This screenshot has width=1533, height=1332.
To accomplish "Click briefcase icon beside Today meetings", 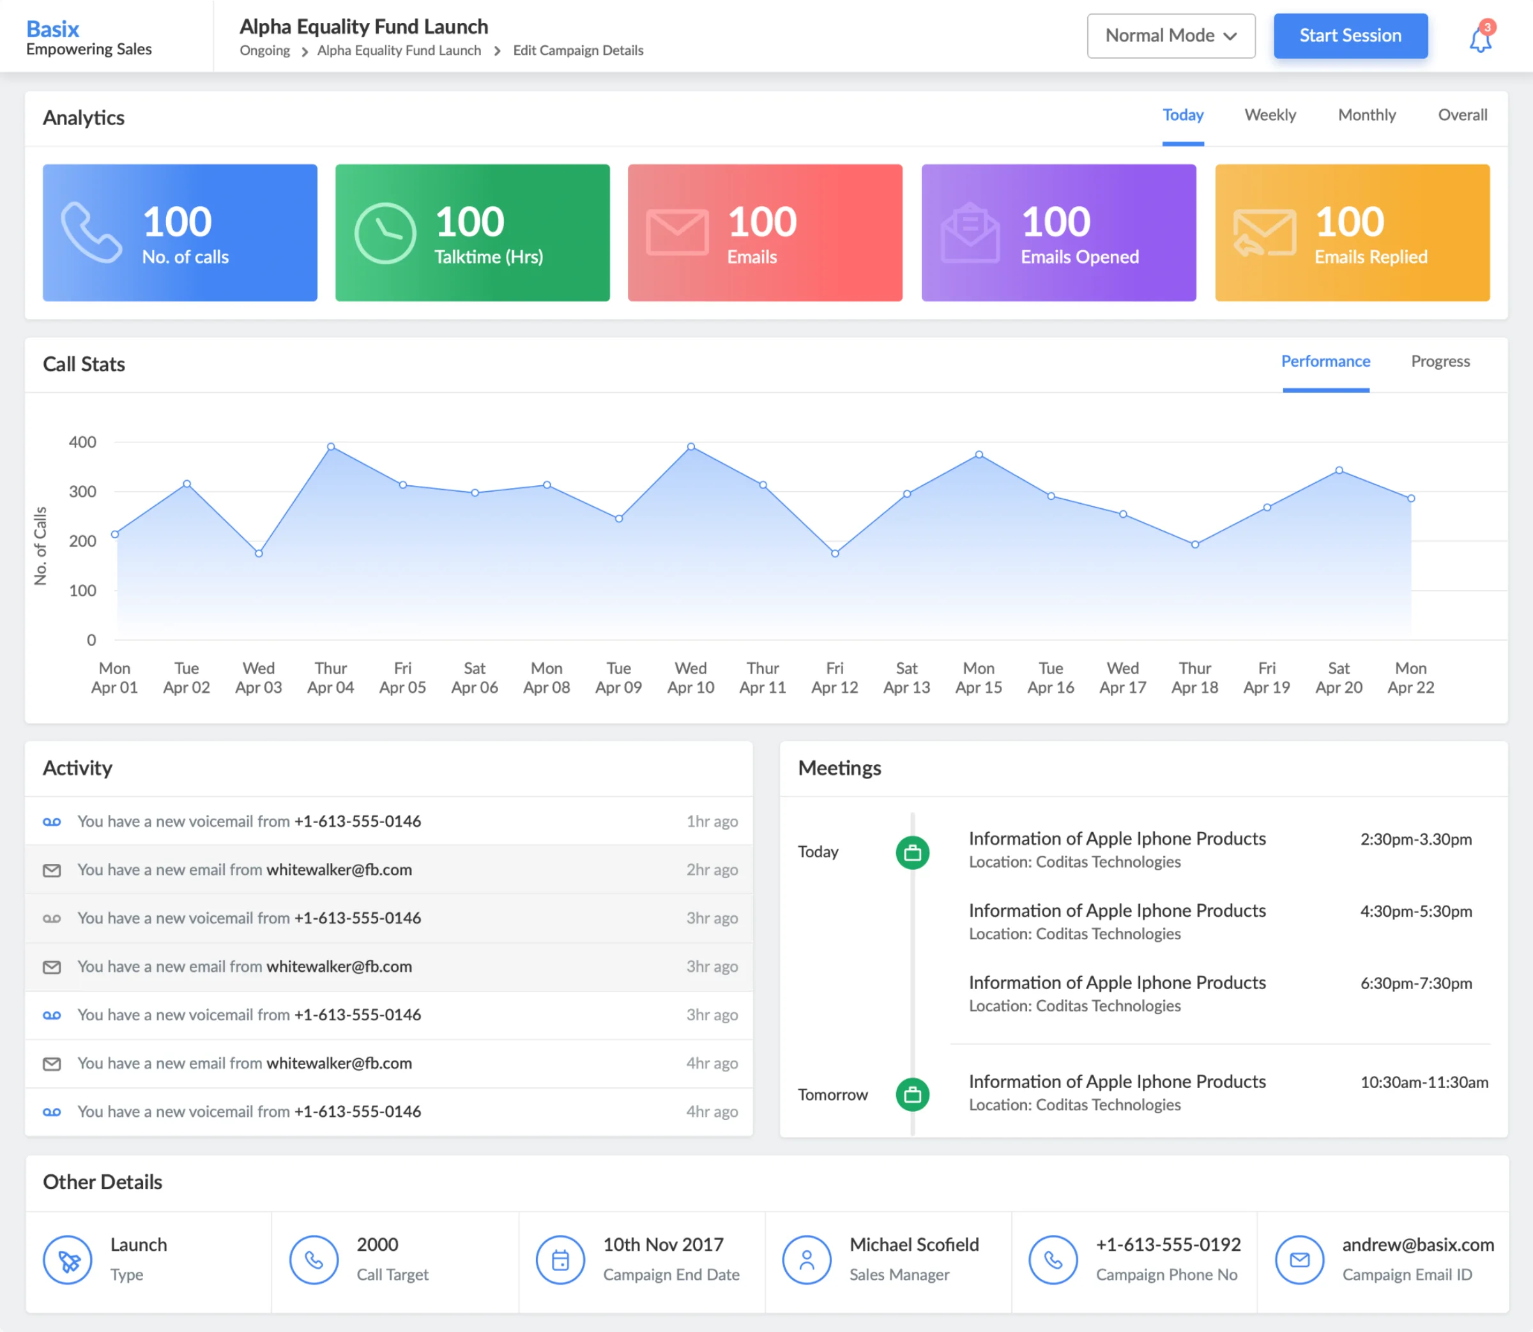I will click(912, 852).
